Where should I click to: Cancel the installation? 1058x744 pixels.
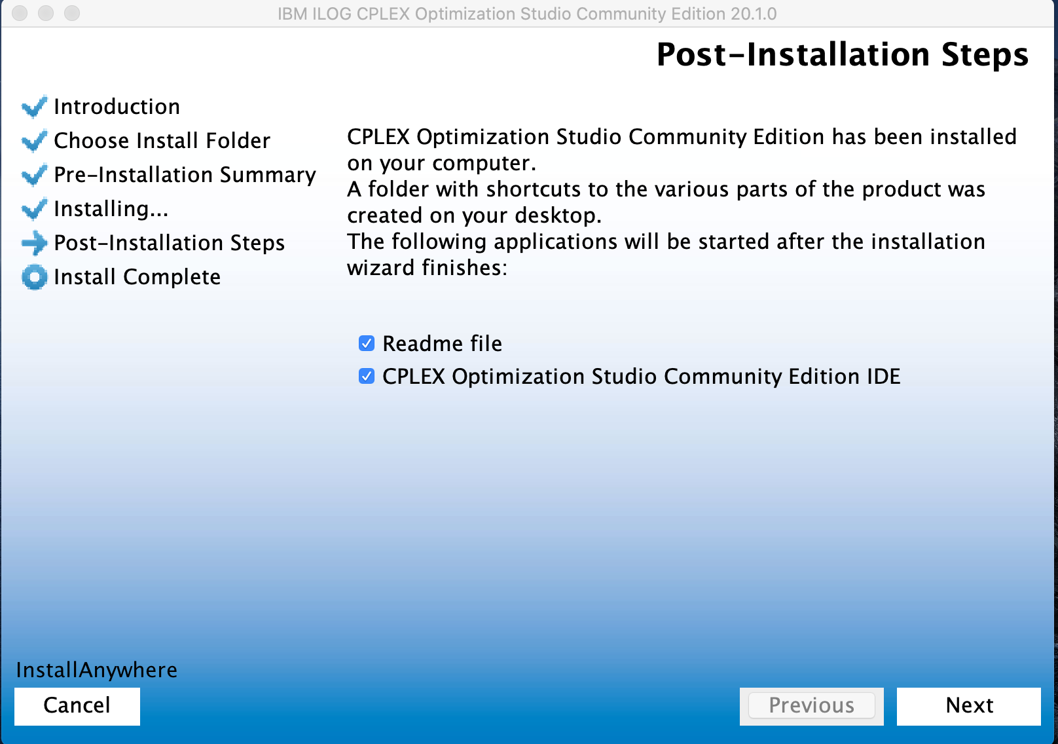tap(77, 706)
